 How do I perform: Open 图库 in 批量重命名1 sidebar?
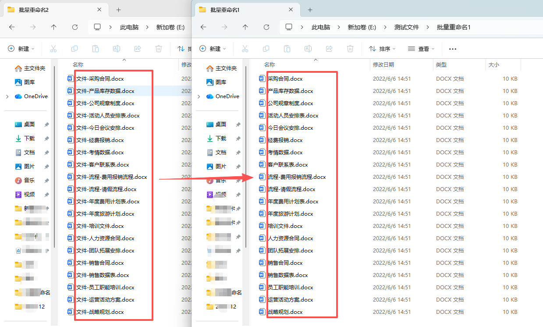(217, 82)
